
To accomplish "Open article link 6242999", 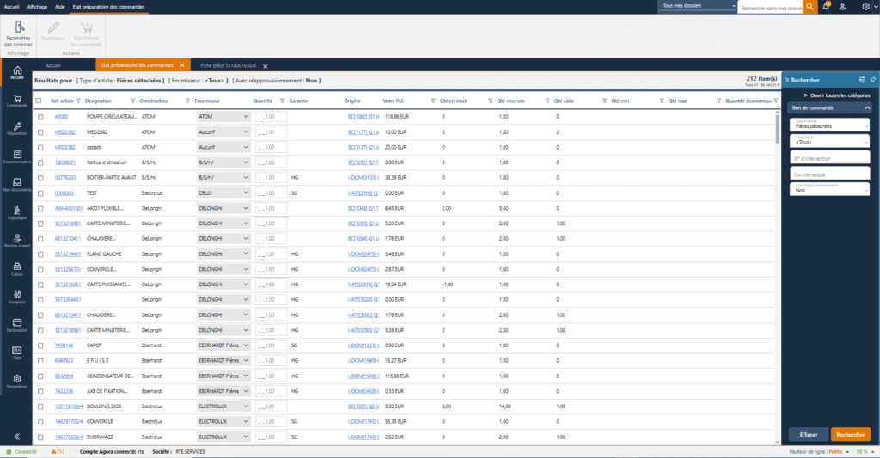I will pyautogui.click(x=66, y=376).
